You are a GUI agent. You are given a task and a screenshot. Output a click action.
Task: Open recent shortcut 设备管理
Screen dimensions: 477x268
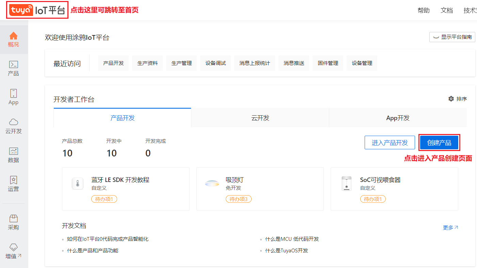pos(362,63)
